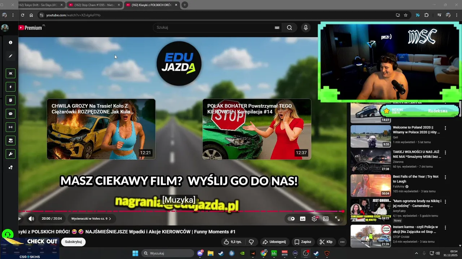Open the notes page icon in left sidebar

[10, 100]
